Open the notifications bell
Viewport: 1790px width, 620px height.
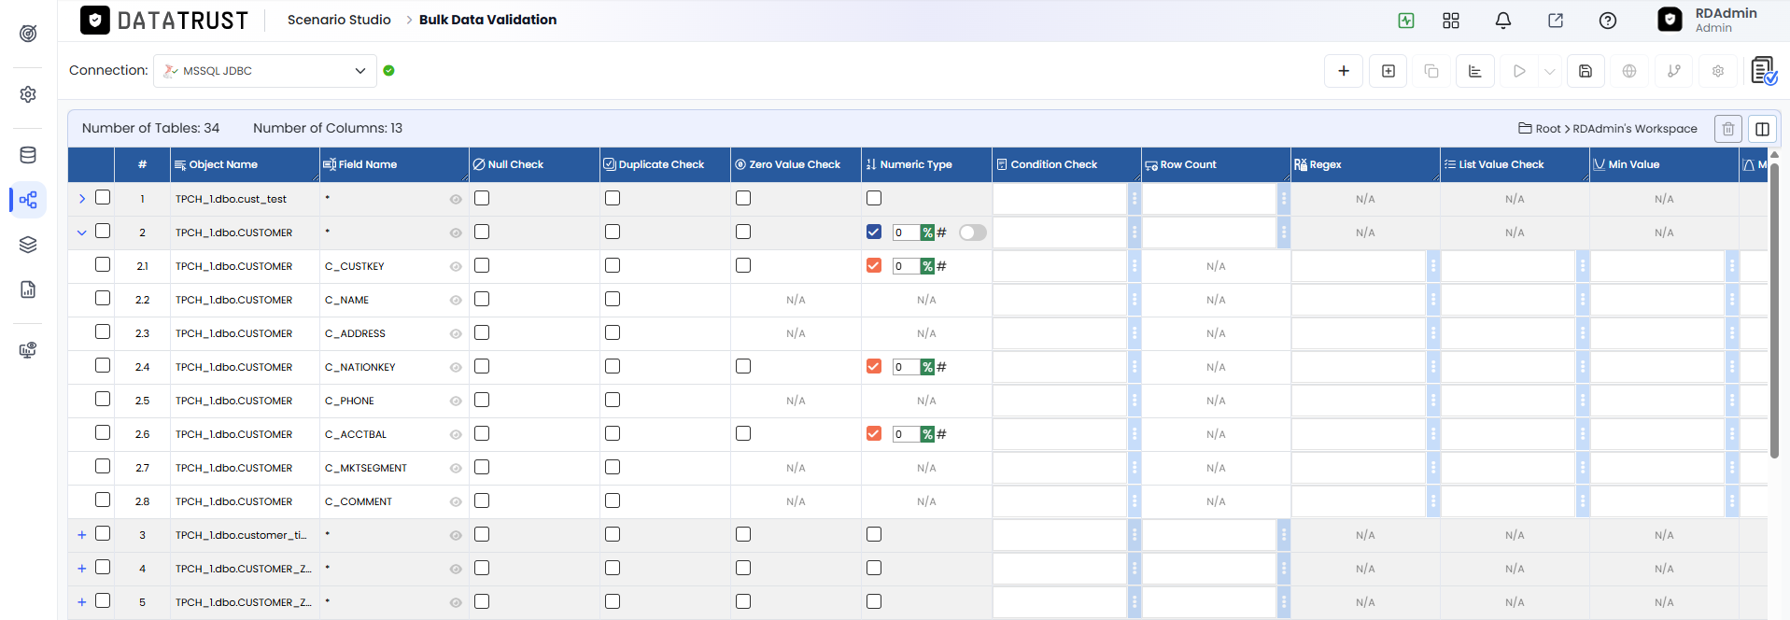1503,21
